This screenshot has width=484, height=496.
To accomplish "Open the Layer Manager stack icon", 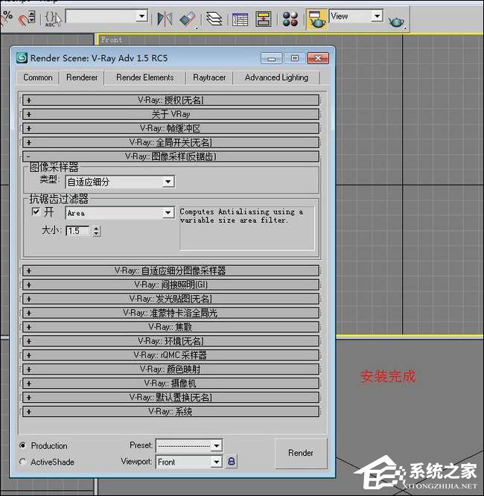I will (214, 19).
